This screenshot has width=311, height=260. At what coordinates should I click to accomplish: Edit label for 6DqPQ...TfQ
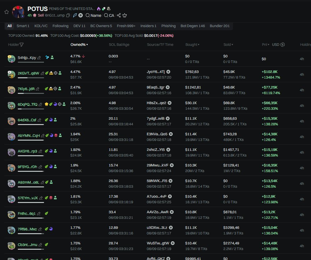tap(40, 104)
